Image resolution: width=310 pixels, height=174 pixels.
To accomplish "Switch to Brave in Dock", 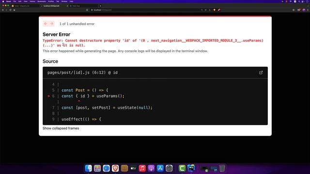I will coord(115,168).
